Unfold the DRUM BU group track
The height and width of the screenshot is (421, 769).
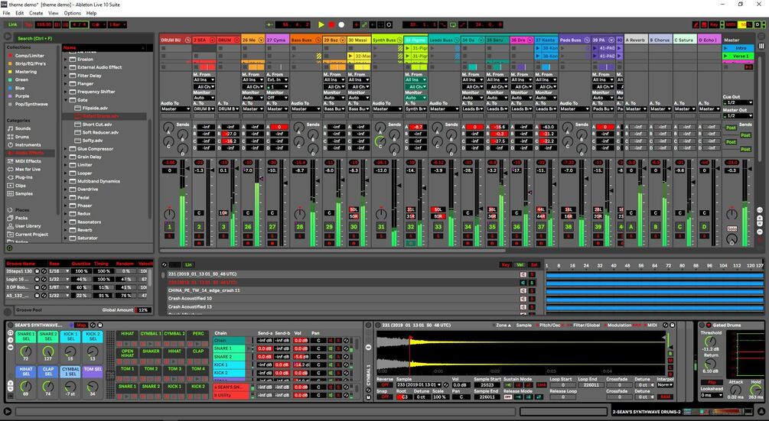point(187,40)
